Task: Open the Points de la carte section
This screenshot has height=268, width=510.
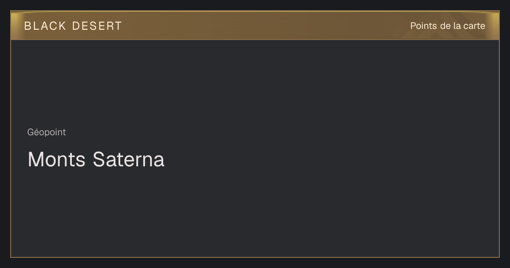Action: coord(448,26)
